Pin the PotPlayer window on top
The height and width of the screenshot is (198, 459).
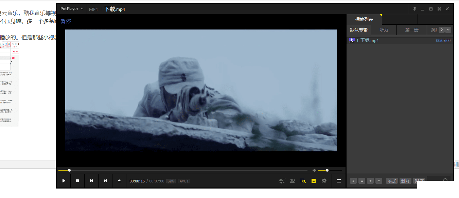(414, 9)
